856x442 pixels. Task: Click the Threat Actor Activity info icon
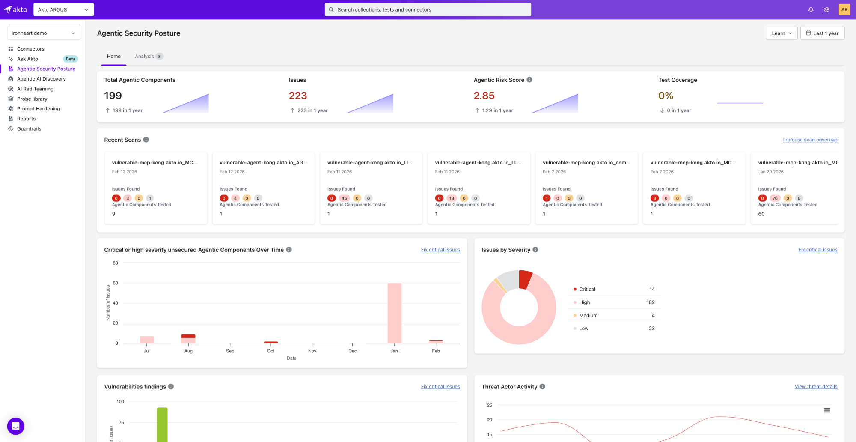(x=542, y=386)
